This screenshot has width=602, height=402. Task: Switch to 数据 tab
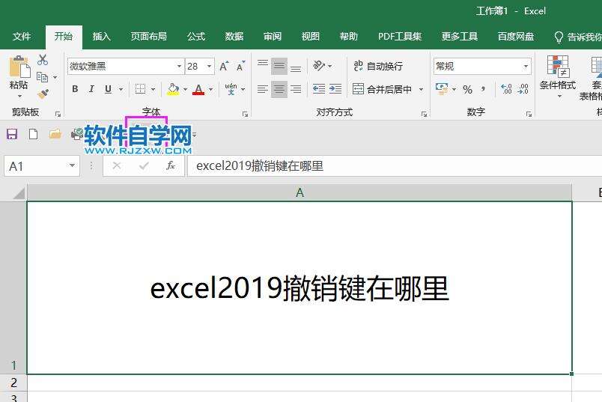(x=234, y=37)
